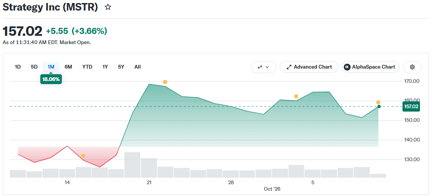Switch chart to 6M range
The image size is (432, 196).
(68, 67)
